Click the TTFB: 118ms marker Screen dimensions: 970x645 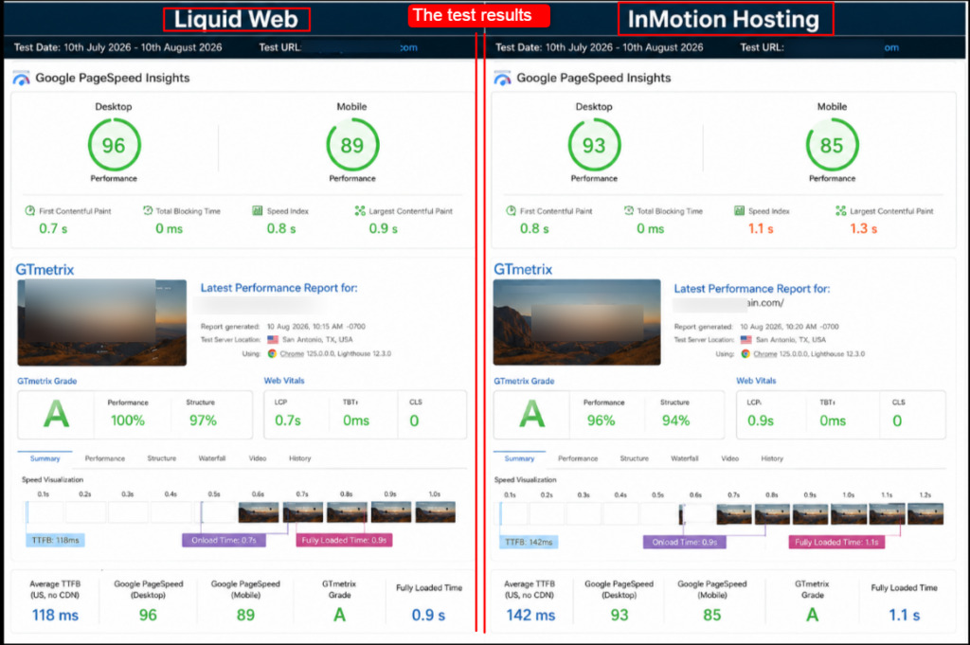coord(55,541)
